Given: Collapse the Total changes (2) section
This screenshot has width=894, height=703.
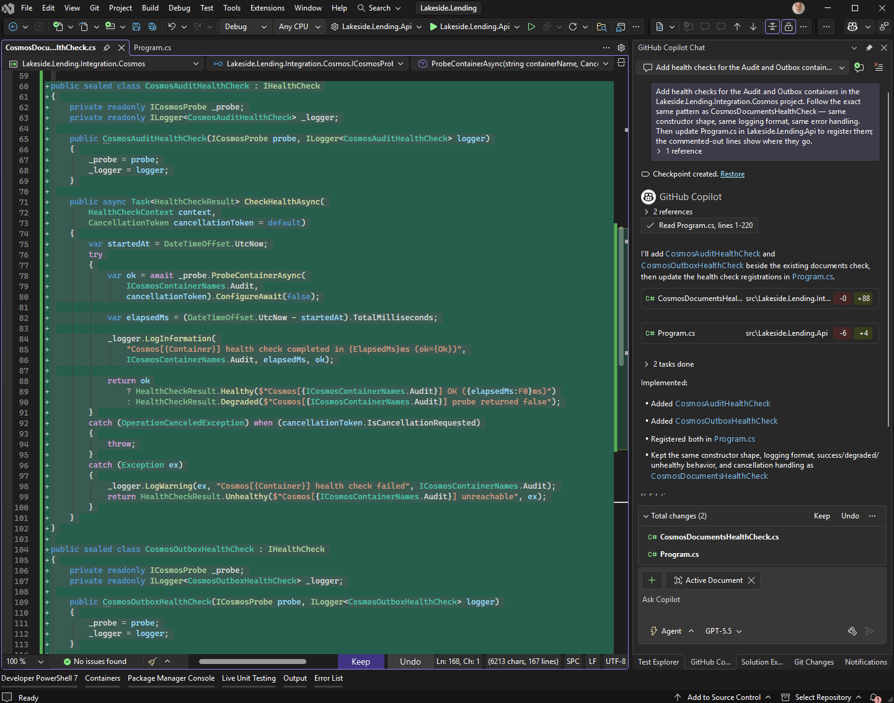Looking at the screenshot, I should [675, 516].
